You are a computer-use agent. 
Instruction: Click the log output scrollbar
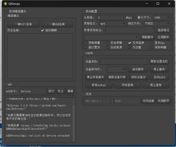74,123
